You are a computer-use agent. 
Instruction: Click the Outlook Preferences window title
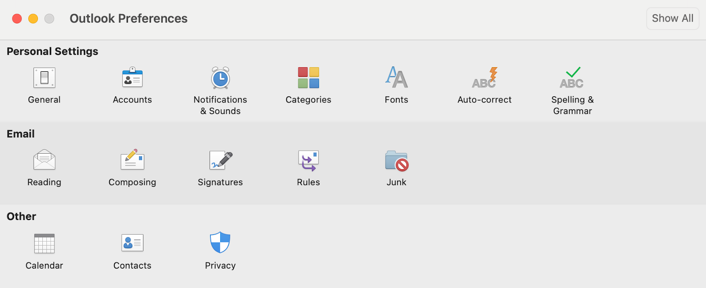(x=128, y=19)
